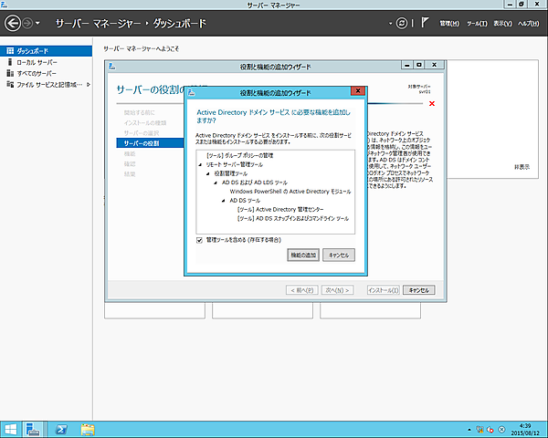Click Server Manager taskbar icon
This screenshot has height=438, width=548.
coord(33,429)
